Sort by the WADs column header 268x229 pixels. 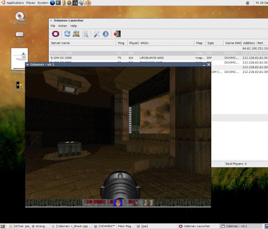coord(166,43)
